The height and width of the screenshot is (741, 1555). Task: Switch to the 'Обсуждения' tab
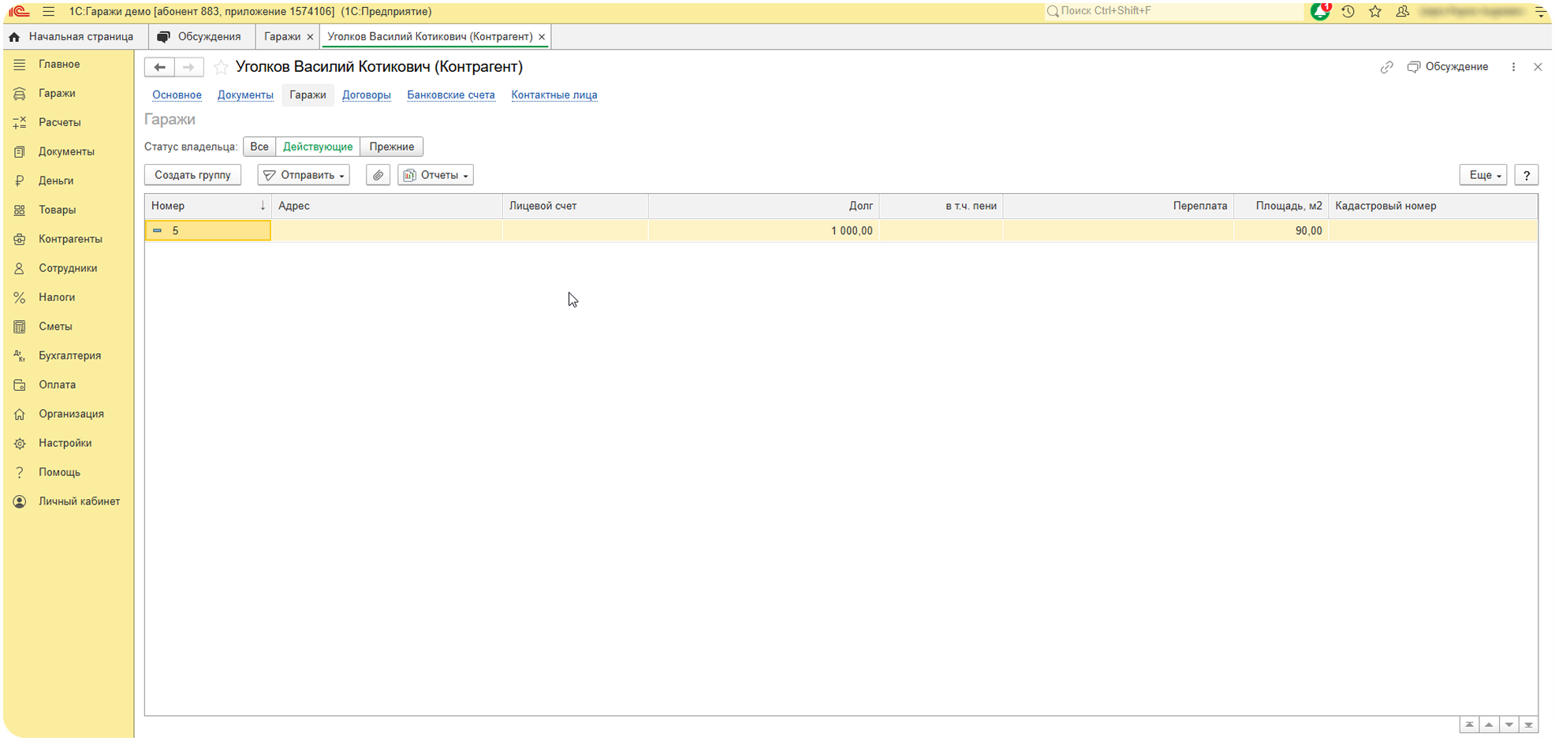200,37
